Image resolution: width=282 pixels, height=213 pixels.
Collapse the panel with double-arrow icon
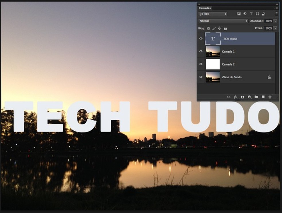coord(277,4)
